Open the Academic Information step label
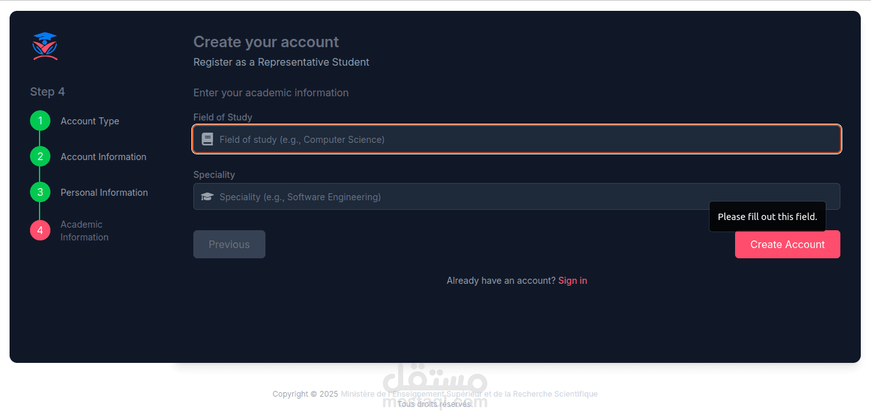Screen dimensions: 871x419 pyautogui.click(x=84, y=231)
